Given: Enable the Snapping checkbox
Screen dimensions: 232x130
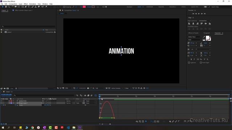Looking at the screenshot, I should click(64, 7).
